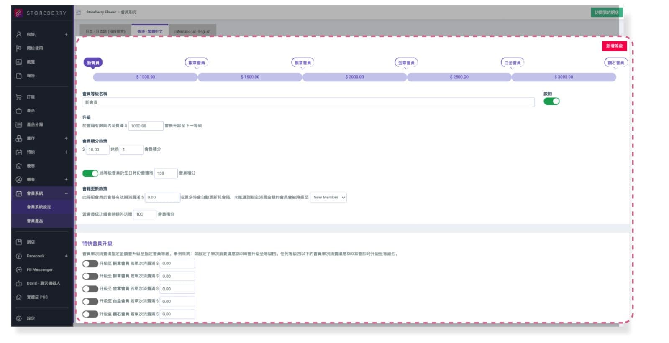Enable express upgrade to 金章會員
The image size is (669, 343).
pyautogui.click(x=90, y=289)
